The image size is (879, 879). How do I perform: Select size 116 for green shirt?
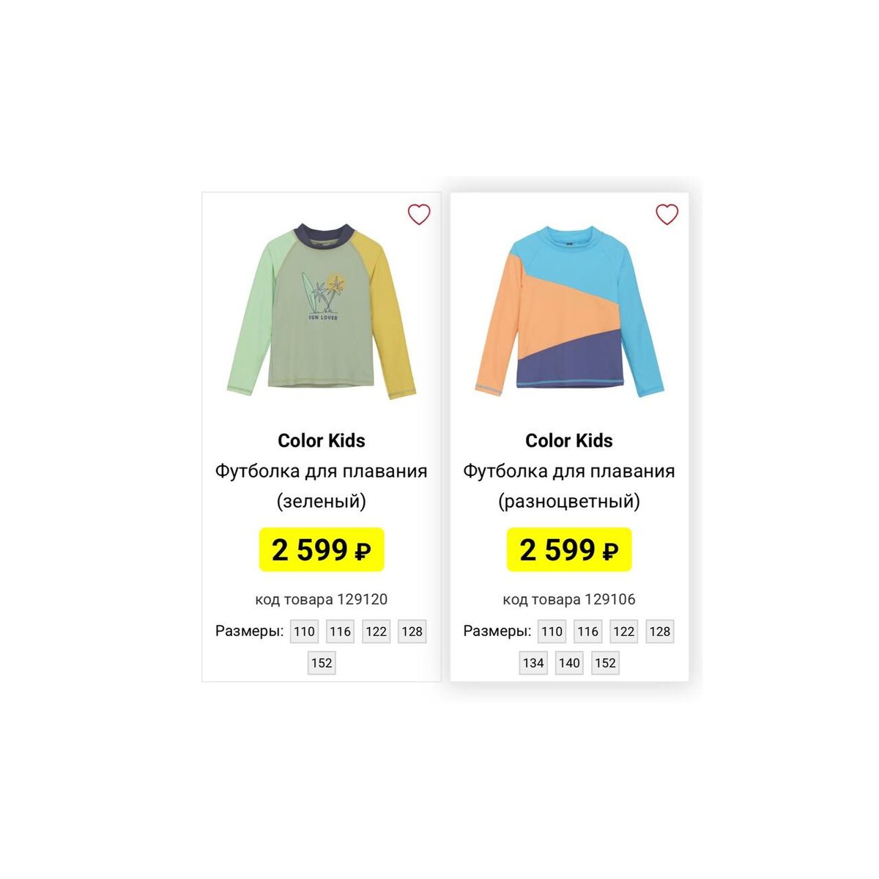tap(340, 631)
